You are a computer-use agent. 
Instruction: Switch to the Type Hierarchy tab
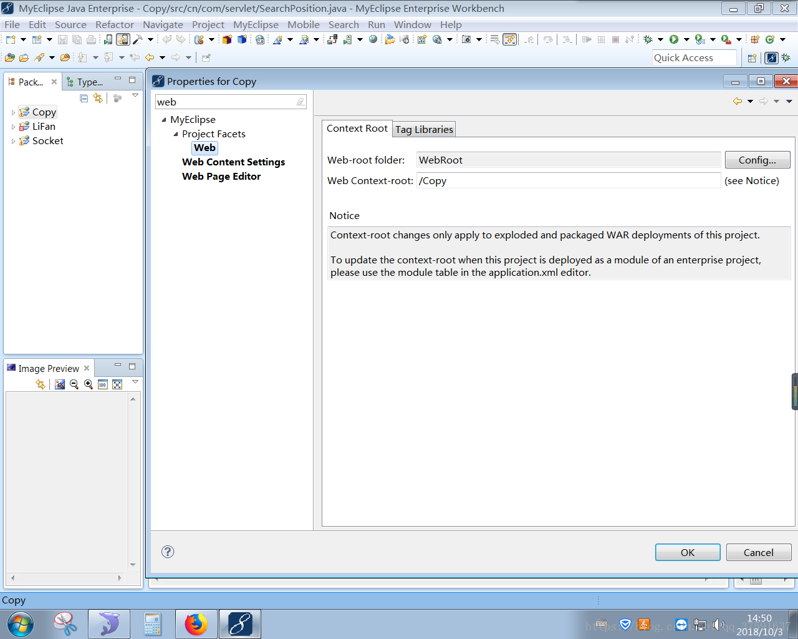[85, 82]
